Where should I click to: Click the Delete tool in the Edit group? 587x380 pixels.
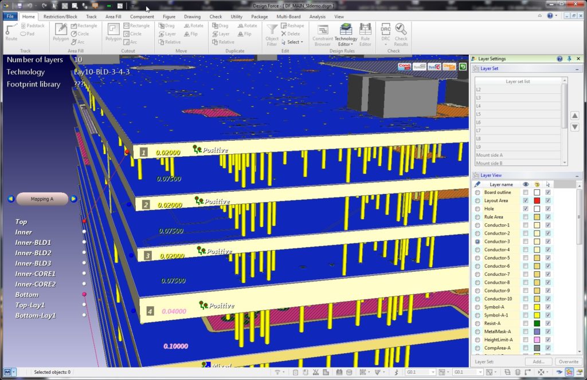291,34
